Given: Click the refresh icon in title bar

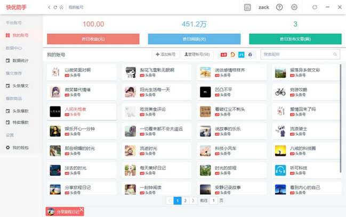Looking at the screenshot, I should [315, 7].
